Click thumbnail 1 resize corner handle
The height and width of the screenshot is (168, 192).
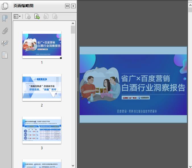61,58
